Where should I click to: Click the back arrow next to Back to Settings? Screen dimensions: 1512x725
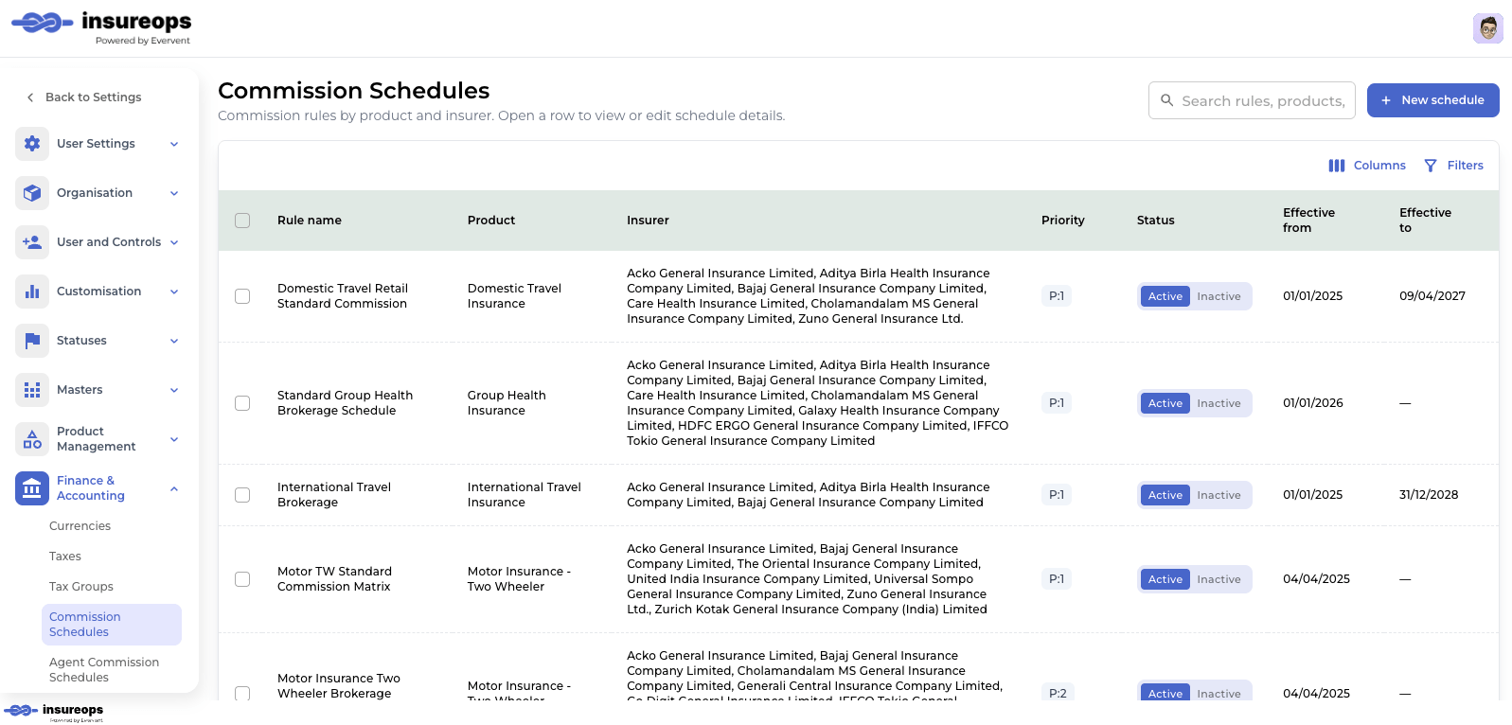[30, 97]
